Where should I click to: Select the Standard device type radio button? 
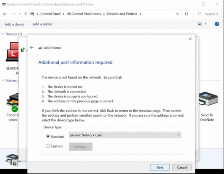pos(48,137)
